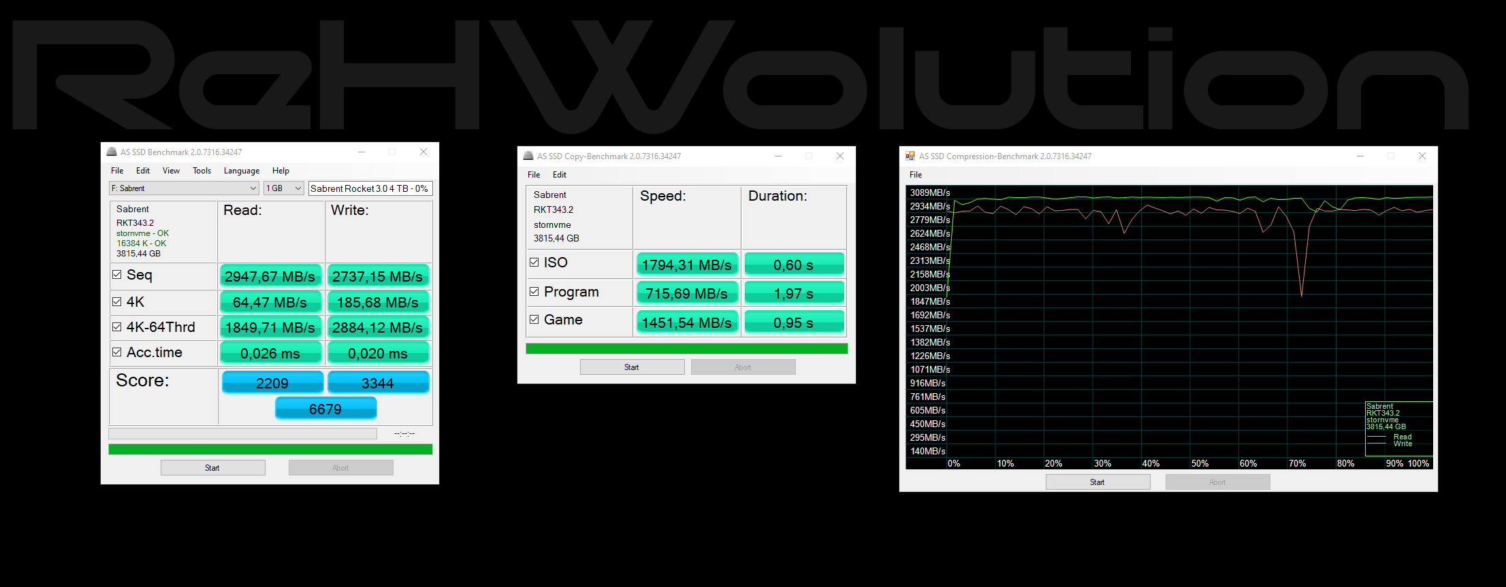1506x587 pixels.
Task: Toggle the 4K-64Thrd test checkbox
Action: [x=117, y=327]
